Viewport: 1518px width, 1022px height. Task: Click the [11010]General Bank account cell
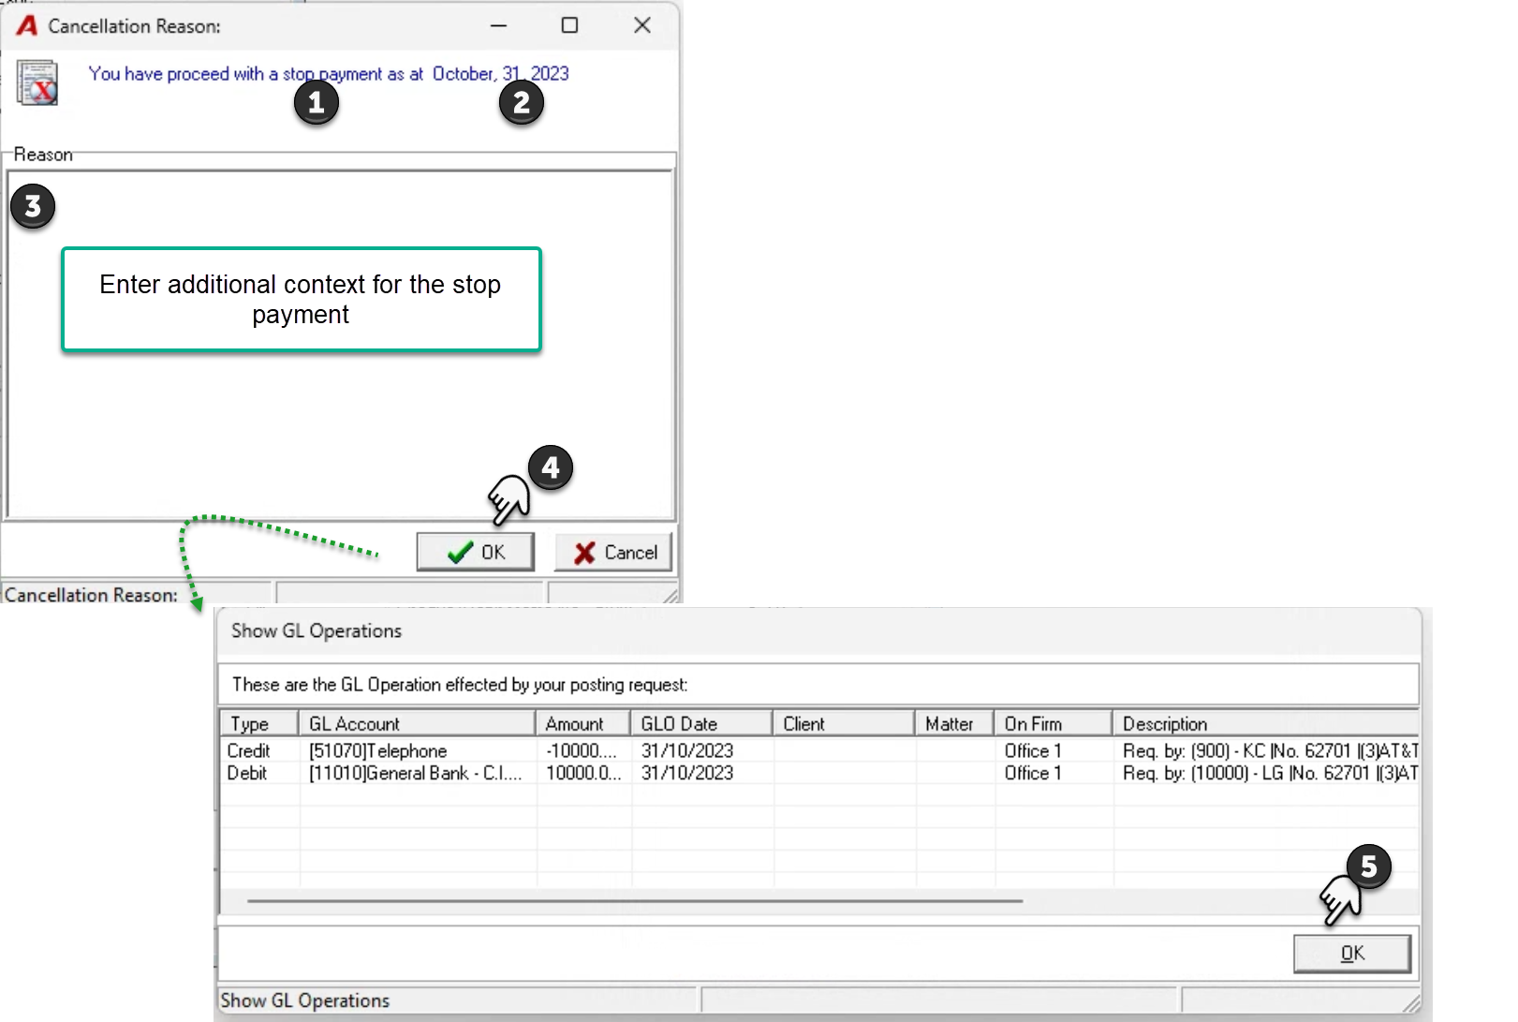[x=416, y=773]
